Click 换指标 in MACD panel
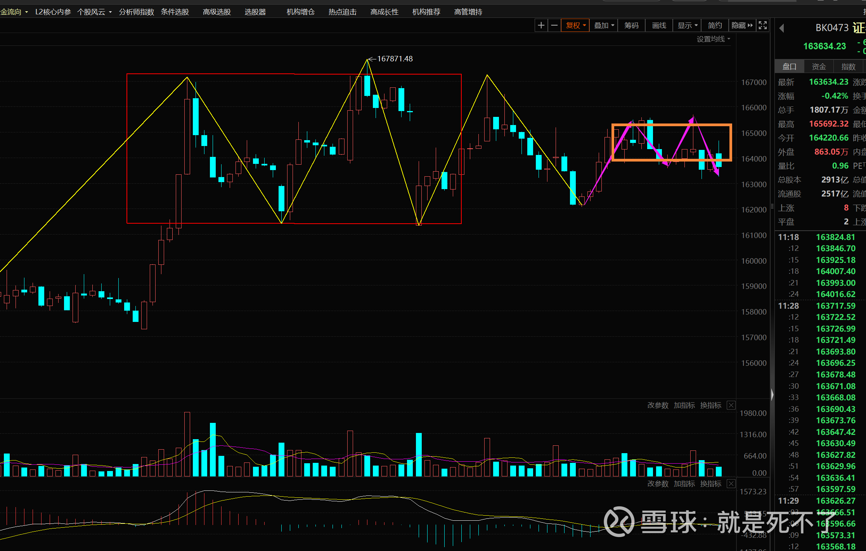 pos(710,484)
